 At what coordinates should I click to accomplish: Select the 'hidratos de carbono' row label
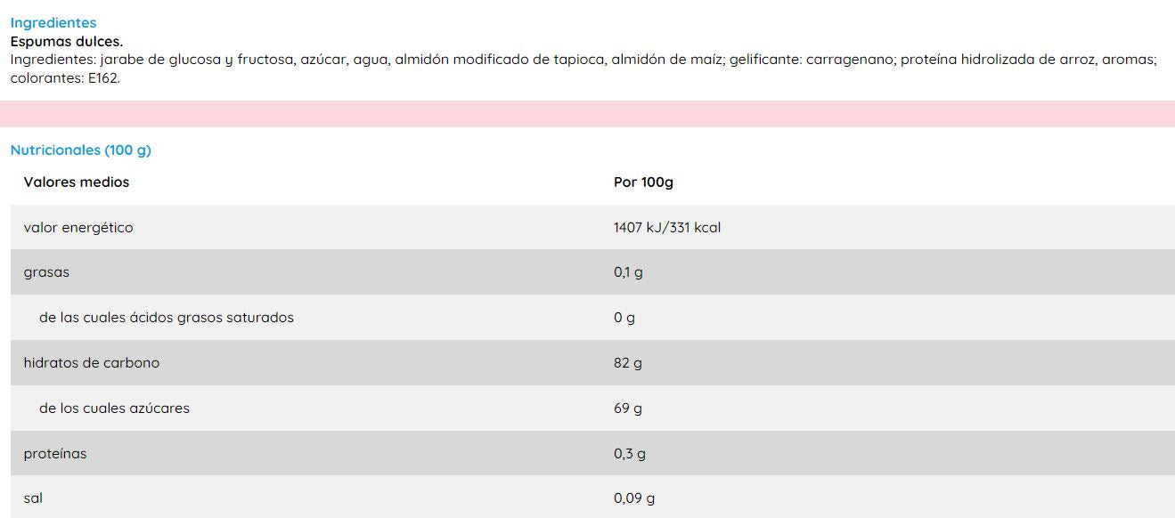pos(92,363)
